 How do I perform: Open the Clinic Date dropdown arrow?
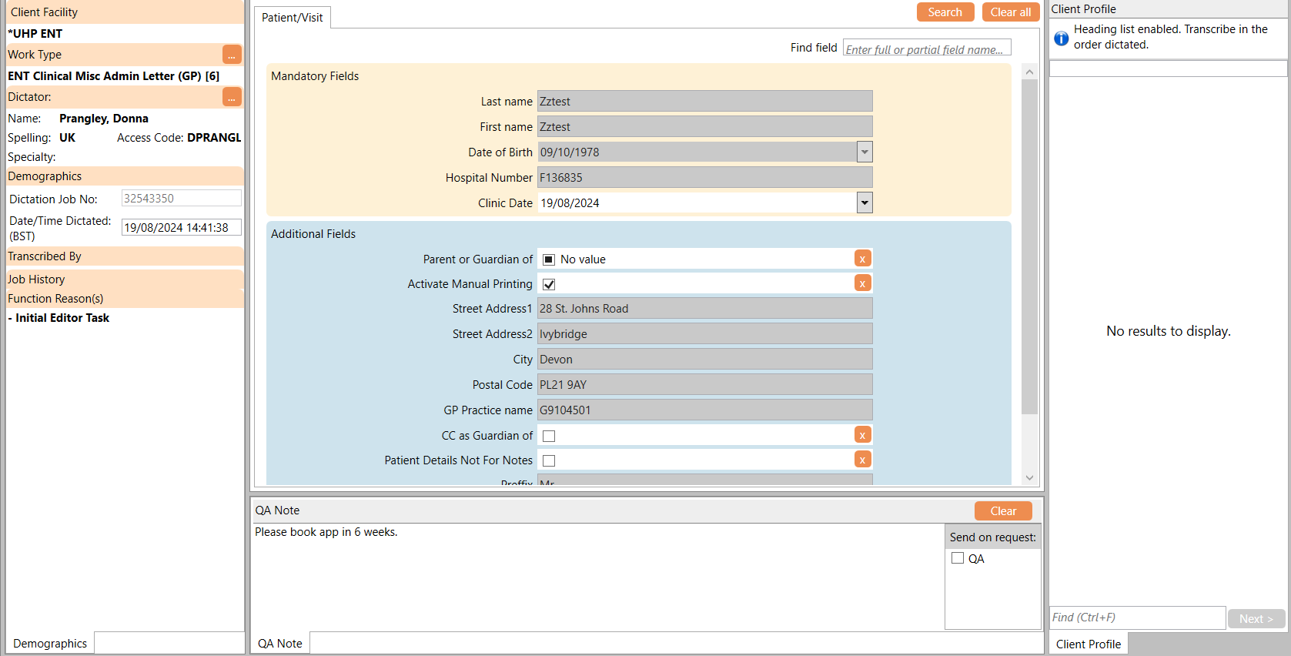pyautogui.click(x=865, y=202)
